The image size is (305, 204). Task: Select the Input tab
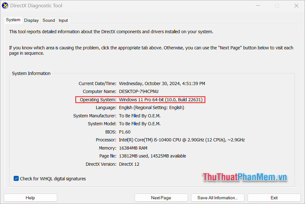point(63,20)
